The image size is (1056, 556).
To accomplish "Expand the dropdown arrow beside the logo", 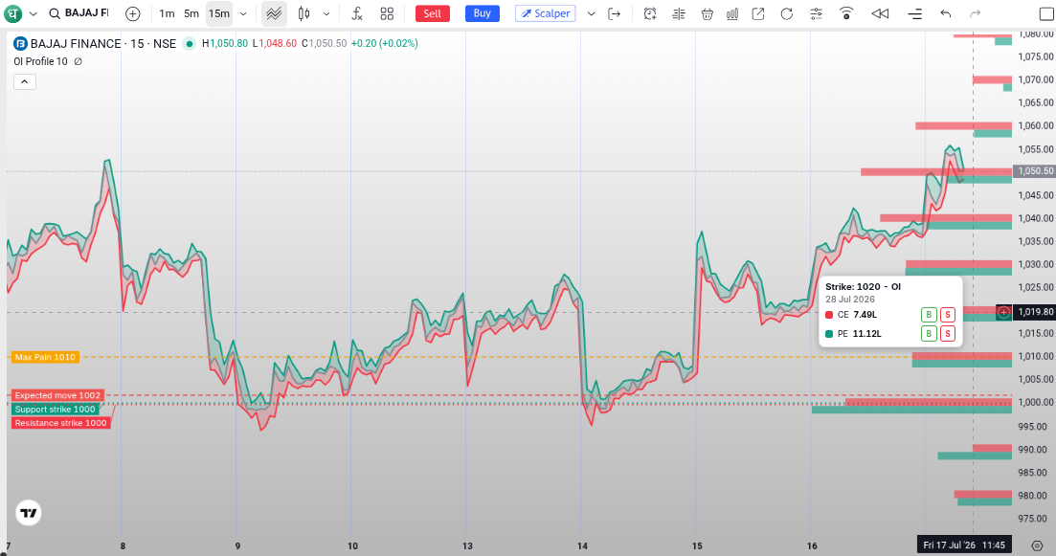I will tap(33, 13).
